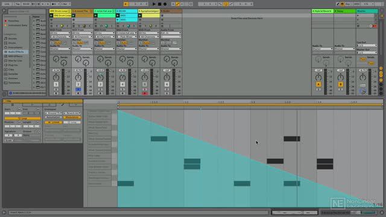Switch the envelope editor to Modulation
This screenshot has height=217, width=386.
pyautogui.click(x=72, y=117)
